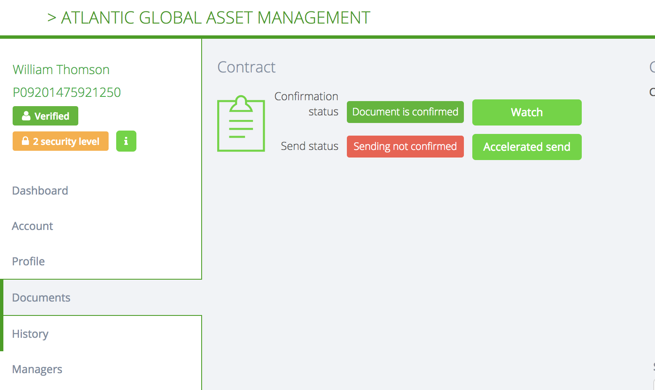
Task: Click the 2 security level badge
Action: (61, 141)
